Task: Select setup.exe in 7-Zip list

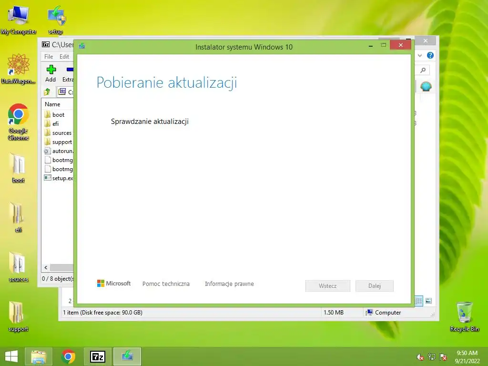Action: (59, 178)
